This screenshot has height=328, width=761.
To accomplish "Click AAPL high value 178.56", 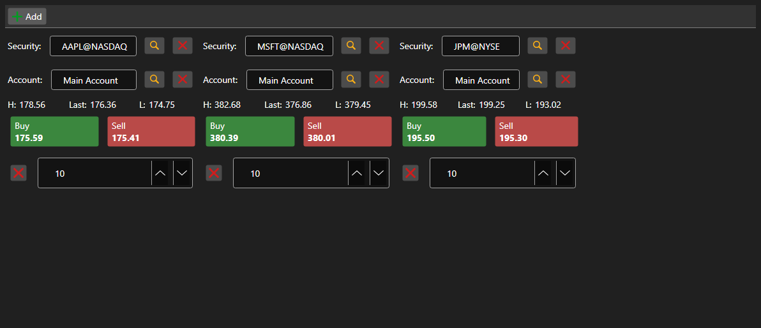I will 32,105.
